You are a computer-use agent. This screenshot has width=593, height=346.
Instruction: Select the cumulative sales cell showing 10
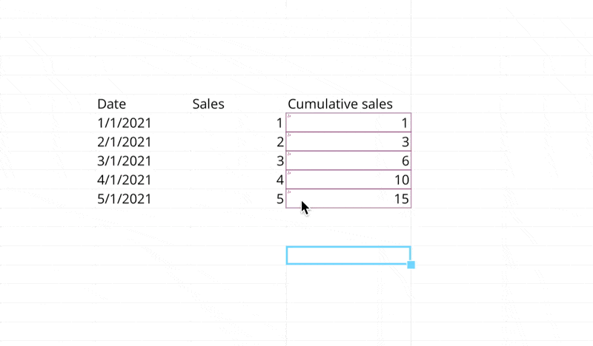(x=348, y=180)
